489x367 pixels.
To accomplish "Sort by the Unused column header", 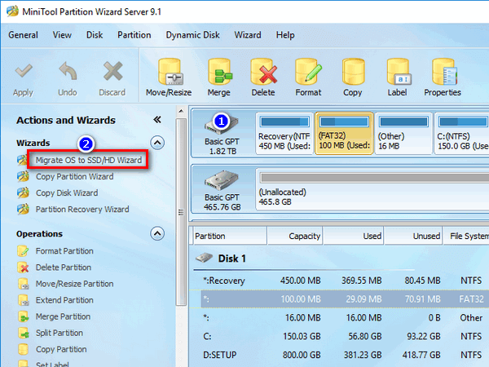I will [413, 237].
